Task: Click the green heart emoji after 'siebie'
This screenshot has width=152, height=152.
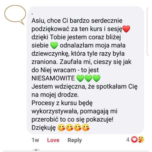Action: pyautogui.click(x=54, y=45)
